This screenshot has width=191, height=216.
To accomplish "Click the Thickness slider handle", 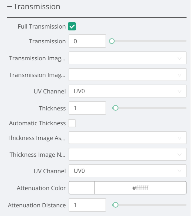I will click(x=115, y=108).
